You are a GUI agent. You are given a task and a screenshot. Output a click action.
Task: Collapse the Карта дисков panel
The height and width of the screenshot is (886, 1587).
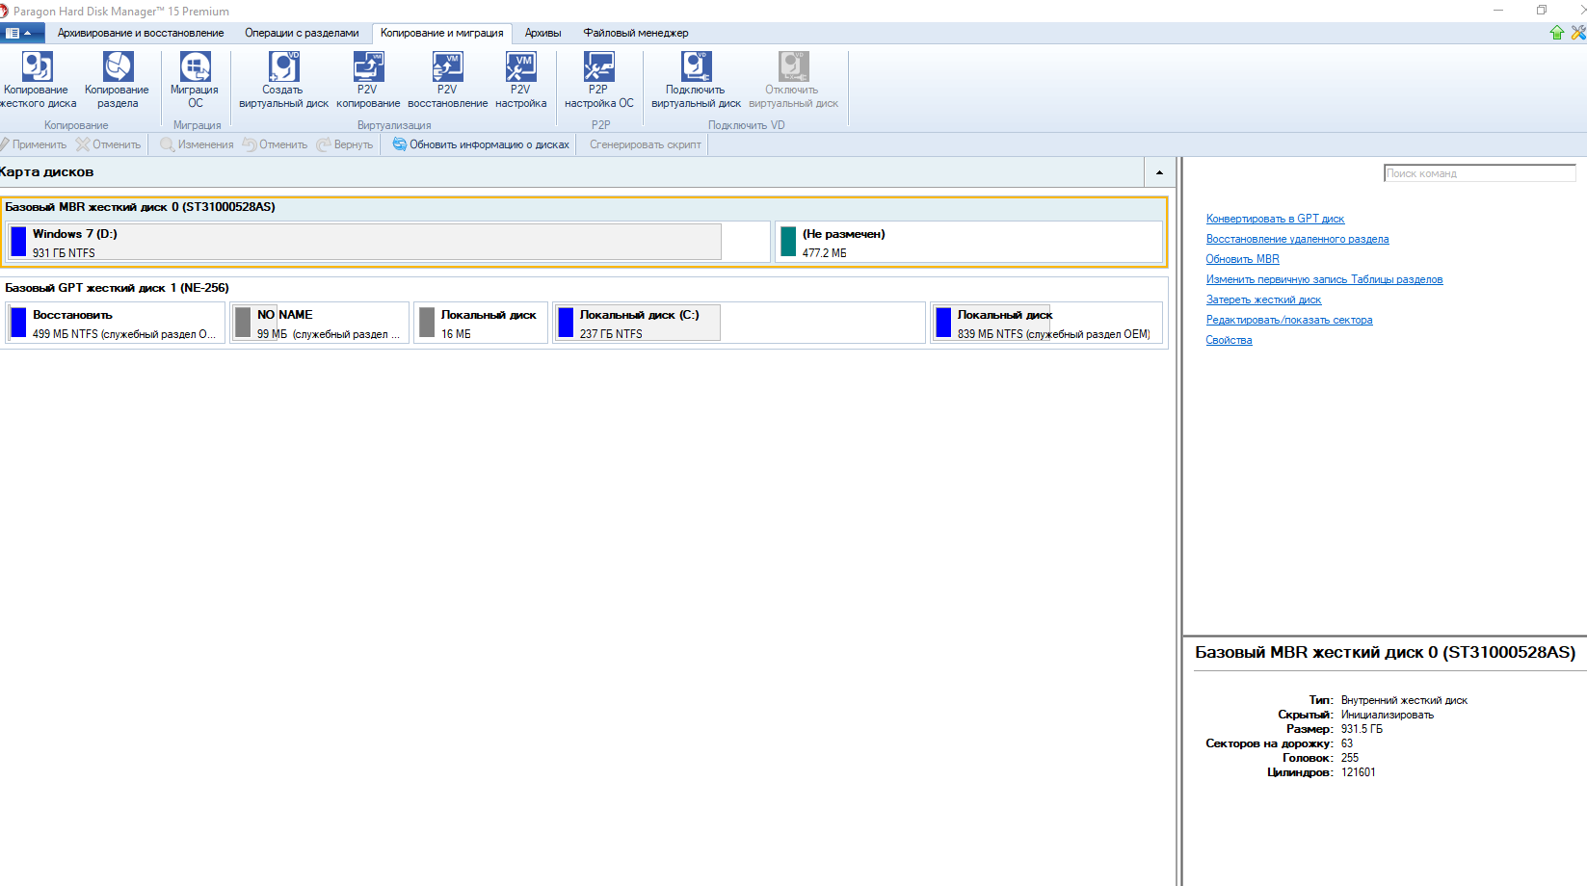pos(1159,172)
